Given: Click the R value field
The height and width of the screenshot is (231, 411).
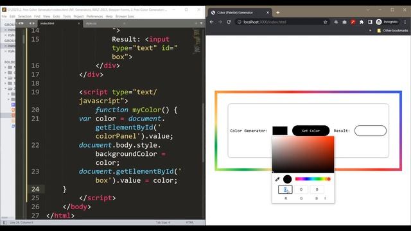Looking at the screenshot, I should pos(285,189).
